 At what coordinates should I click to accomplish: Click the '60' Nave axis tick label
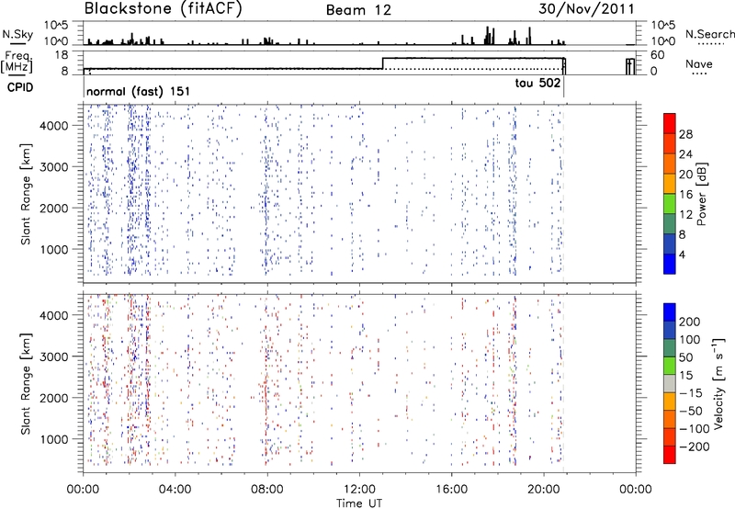[x=658, y=55]
